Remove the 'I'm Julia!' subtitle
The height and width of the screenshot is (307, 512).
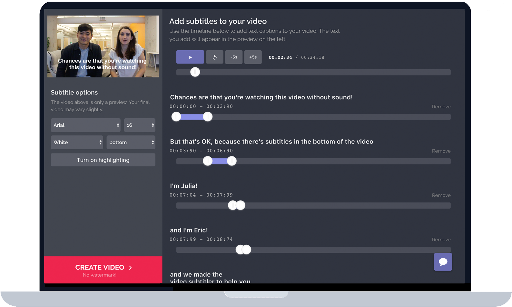441,195
